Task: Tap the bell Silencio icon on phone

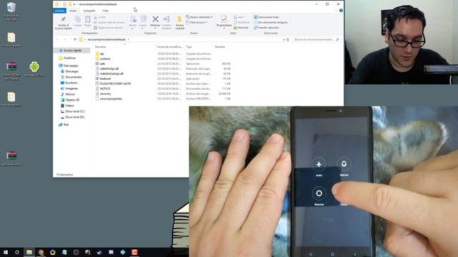Action: tap(343, 163)
